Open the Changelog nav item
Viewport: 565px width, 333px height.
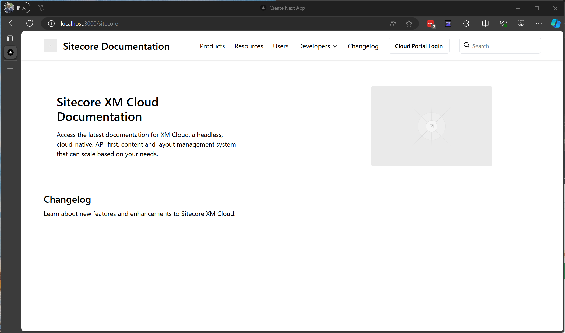363,46
